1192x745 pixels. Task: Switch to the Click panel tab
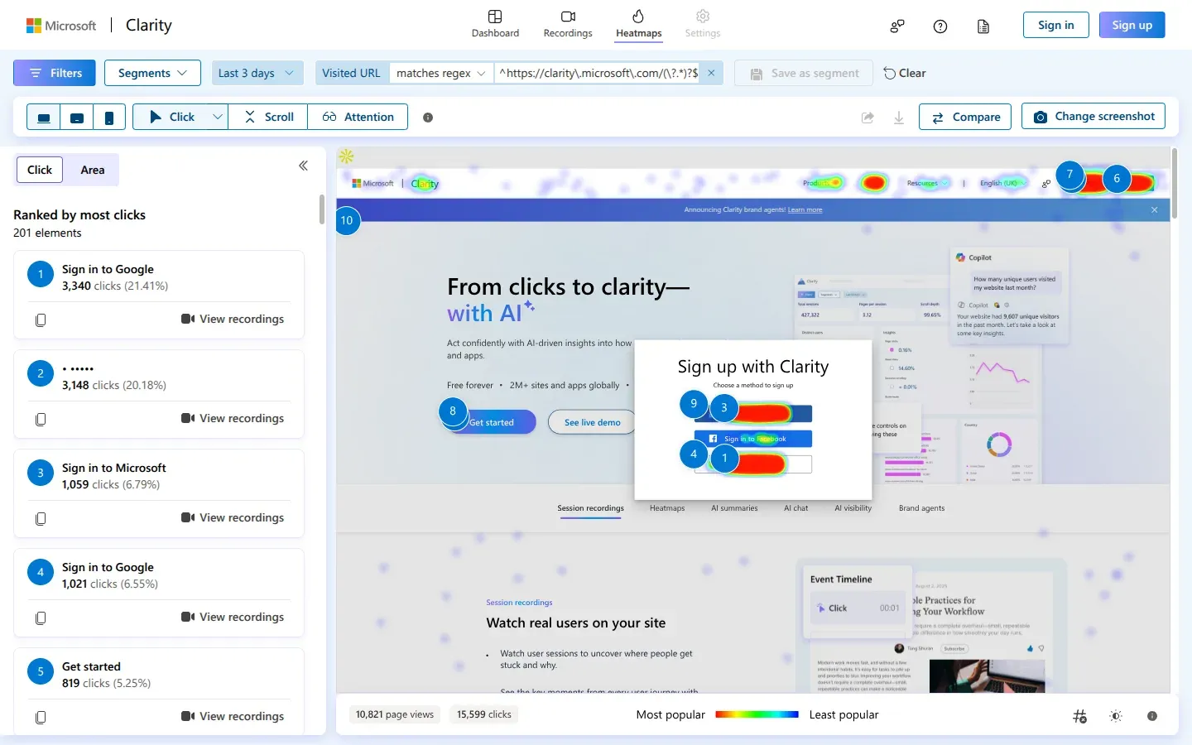coord(40,170)
